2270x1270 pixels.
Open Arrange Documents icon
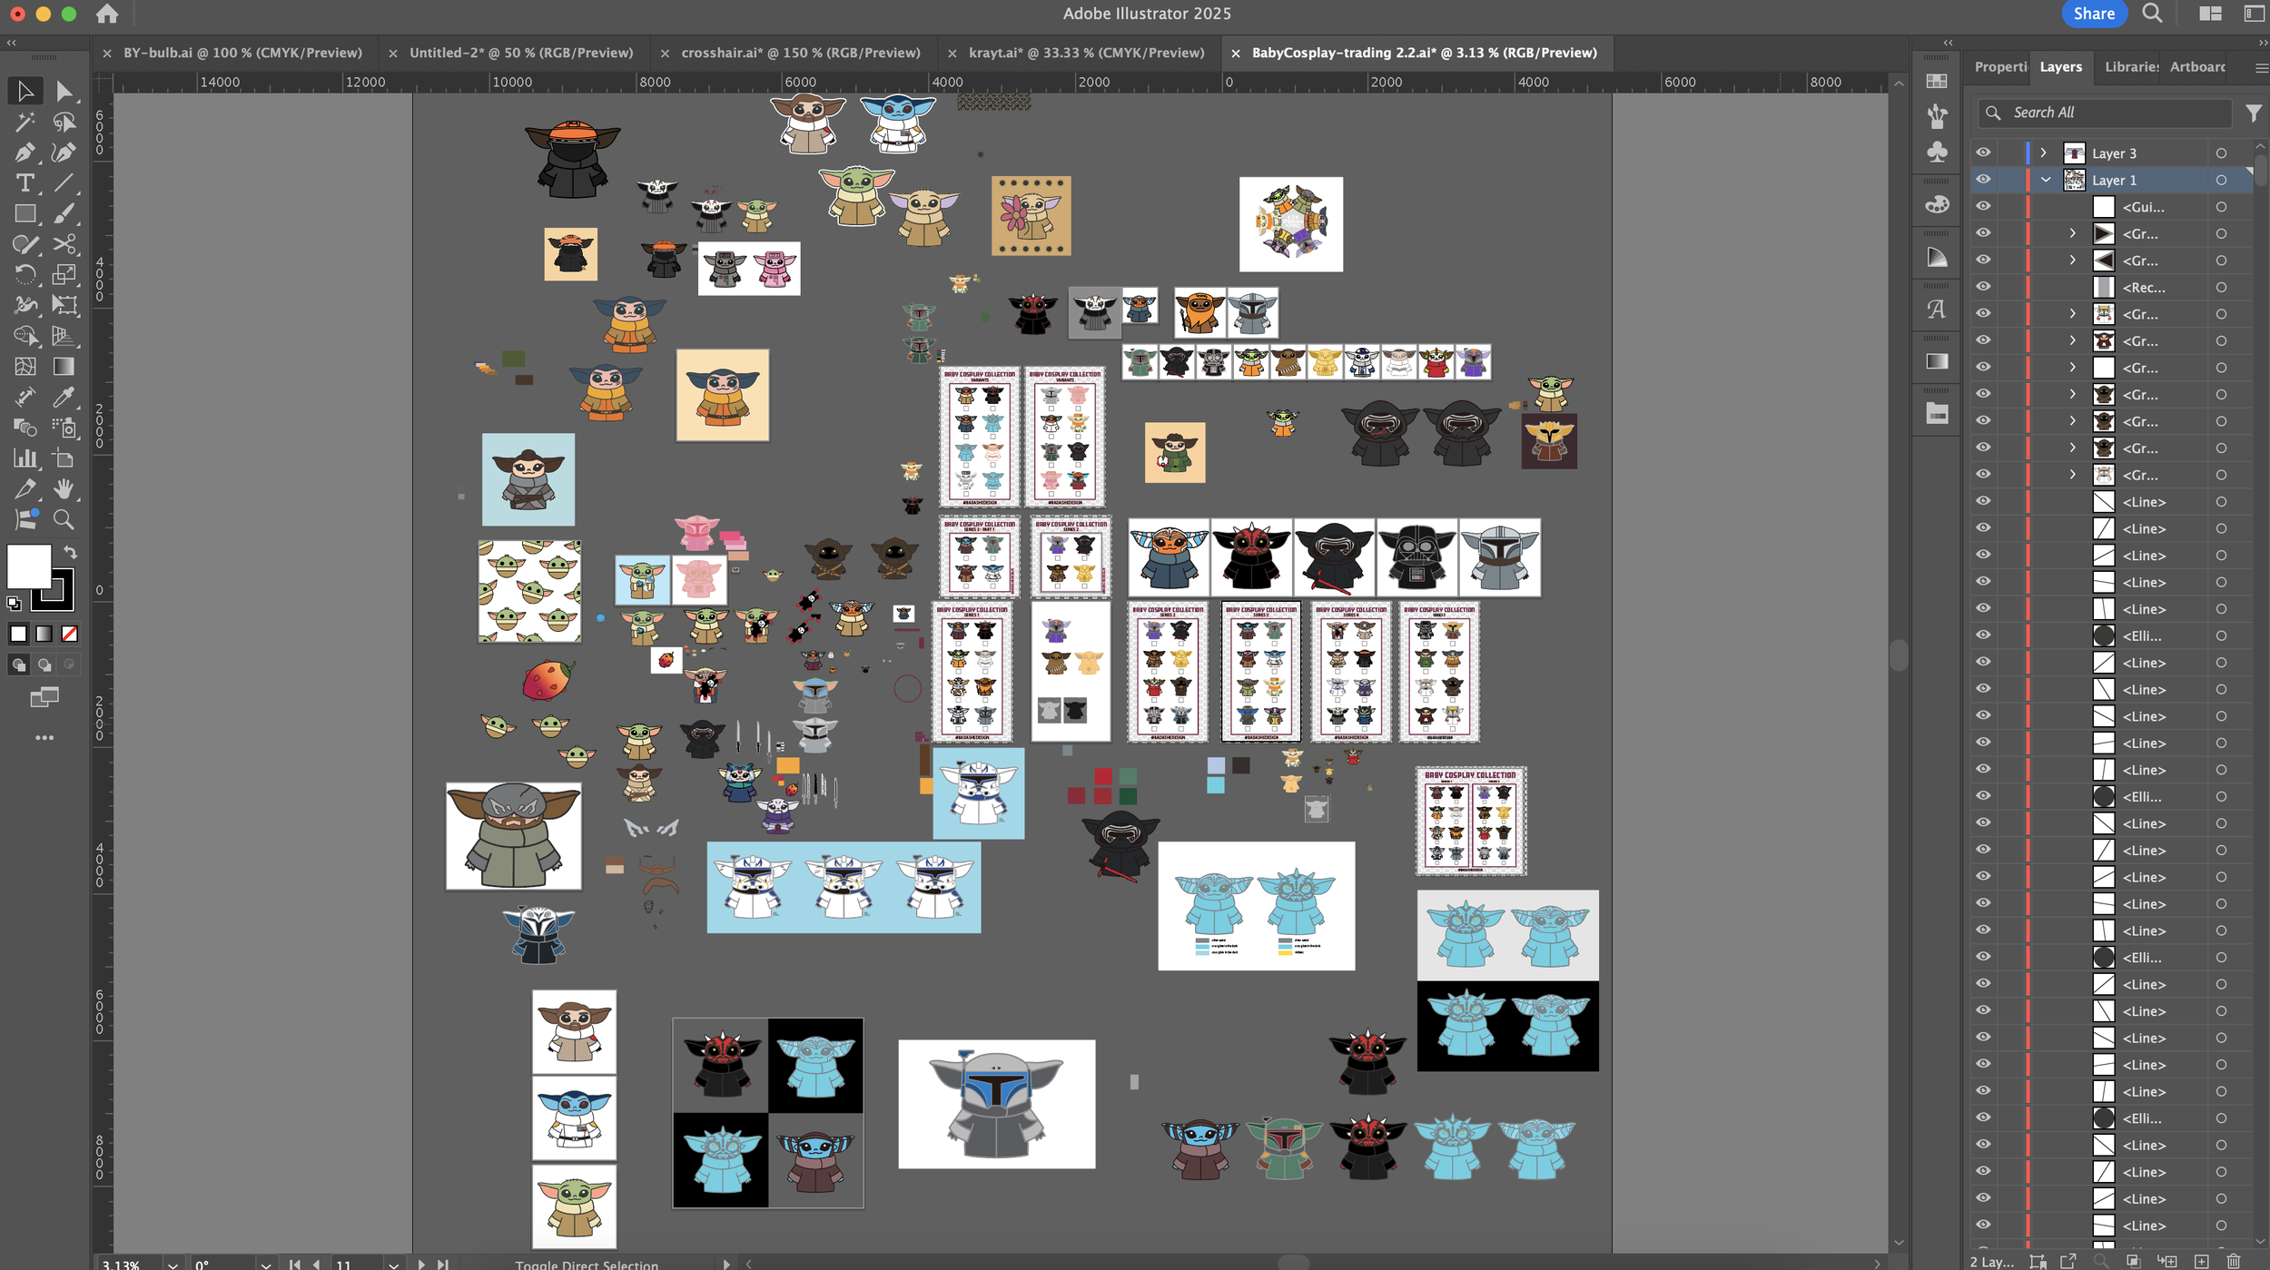coord(2210,13)
